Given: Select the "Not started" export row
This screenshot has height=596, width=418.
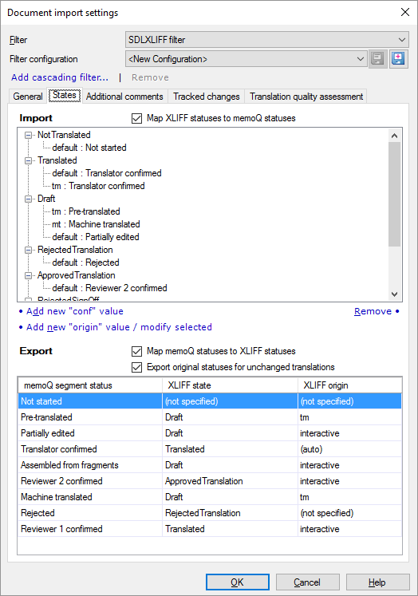Looking at the screenshot, I should 210,401.
